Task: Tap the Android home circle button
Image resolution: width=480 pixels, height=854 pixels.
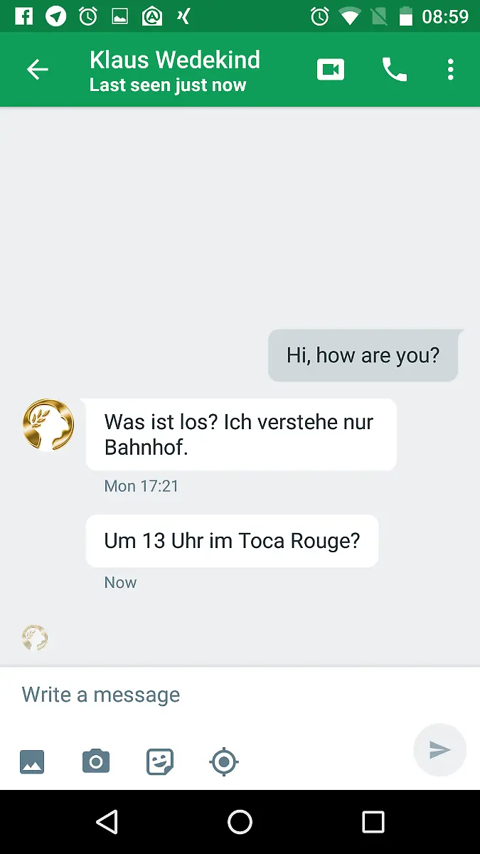Action: coord(240,822)
